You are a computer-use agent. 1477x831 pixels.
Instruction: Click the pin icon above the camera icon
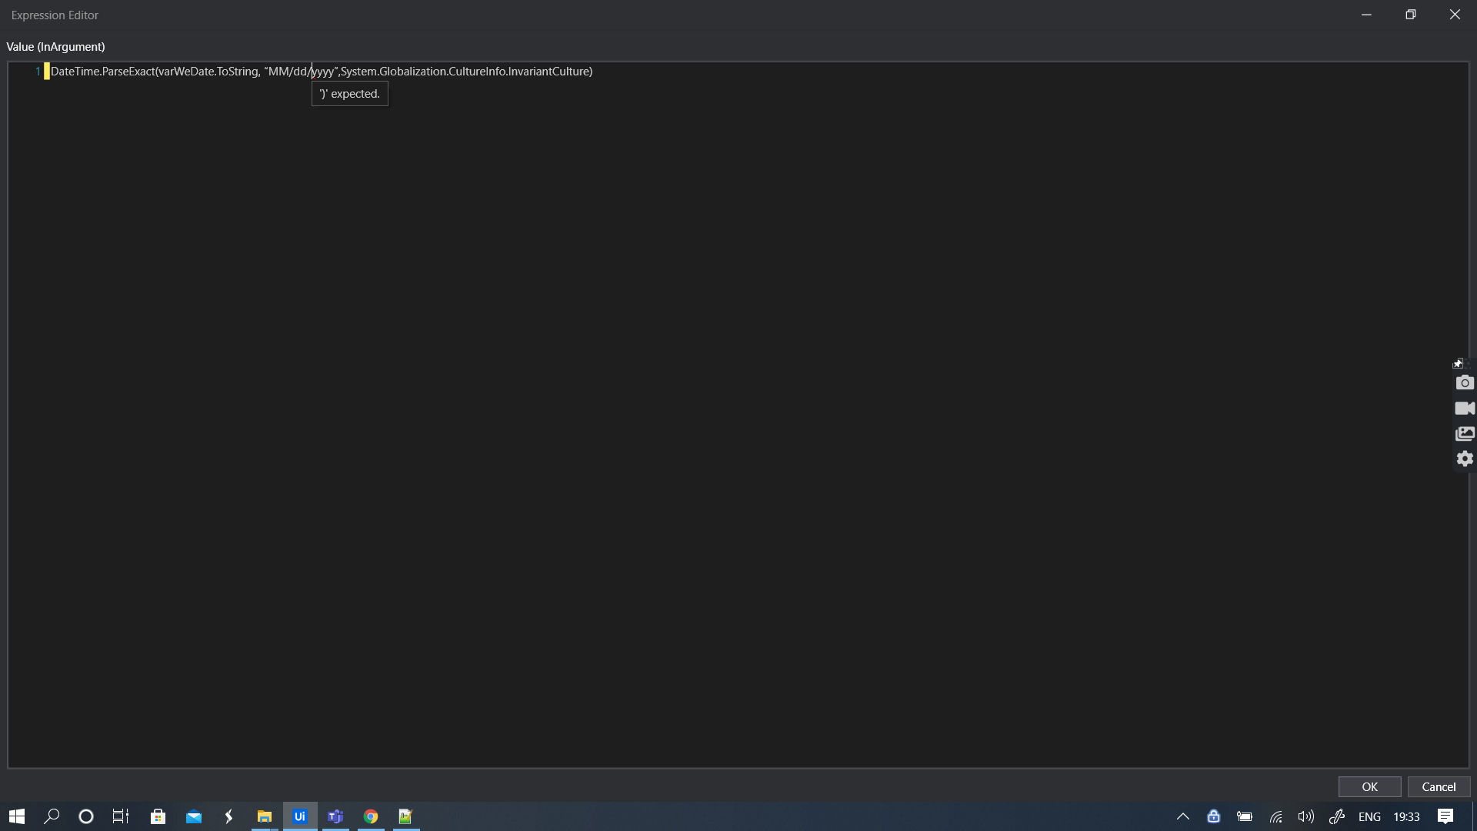(x=1458, y=364)
